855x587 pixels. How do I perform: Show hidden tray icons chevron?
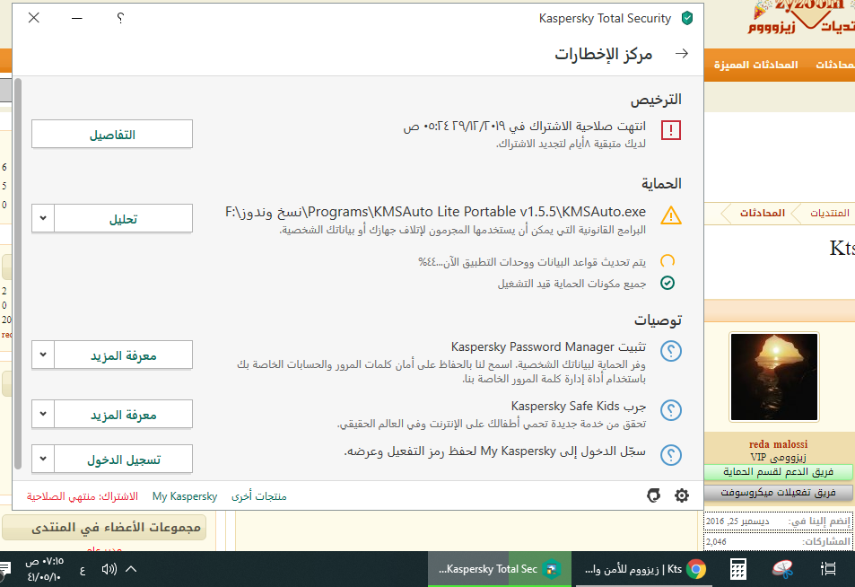131,569
